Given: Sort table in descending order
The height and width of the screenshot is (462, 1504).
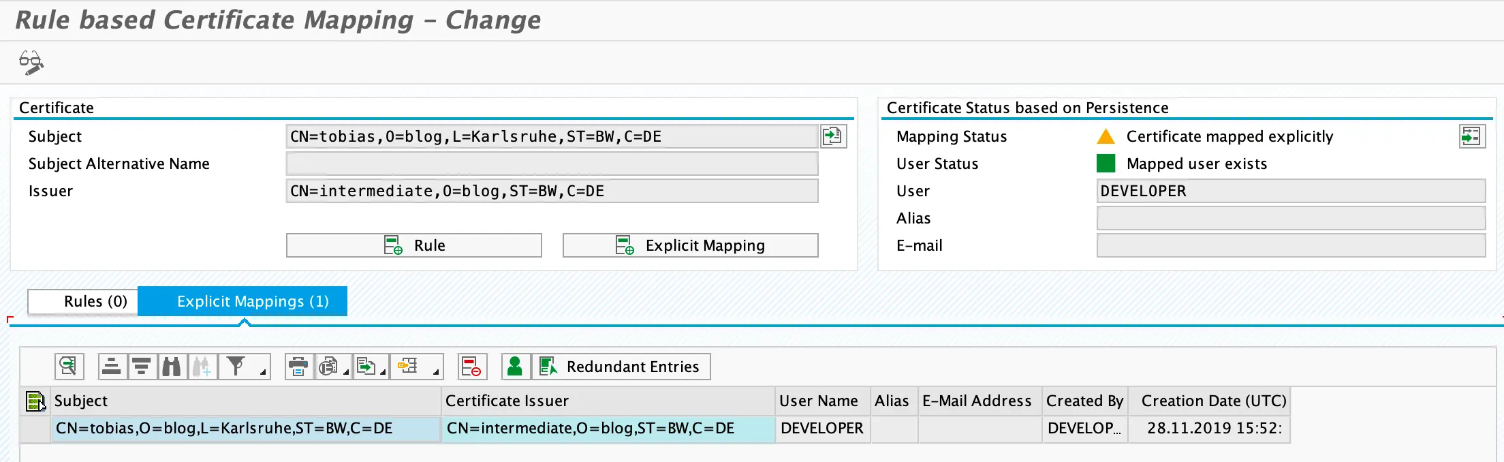Looking at the screenshot, I should pyautogui.click(x=142, y=367).
